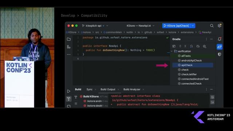This screenshot has height=131, width=233.
Task: Open Search Everywhere magnifier icon
Action: pyautogui.click(x=212, y=26)
